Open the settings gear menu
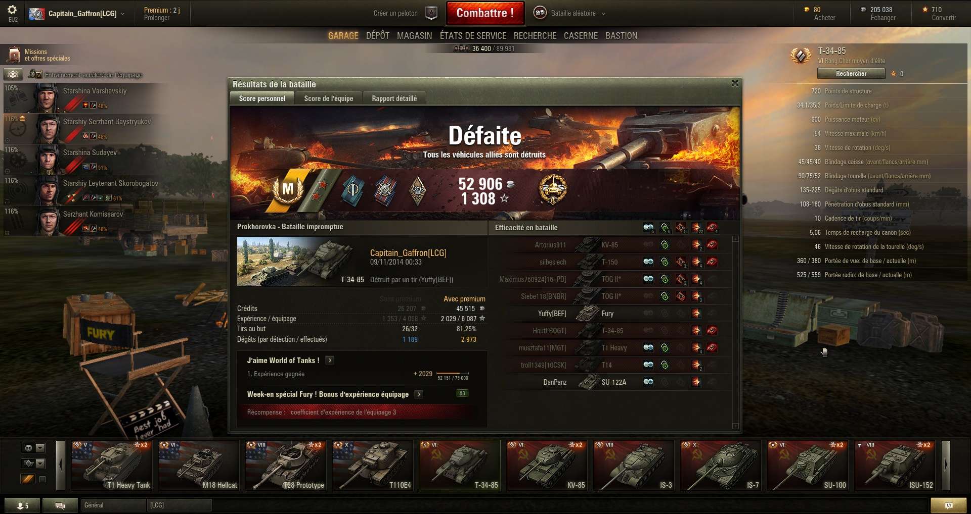This screenshot has height=514, width=971. click(12, 10)
